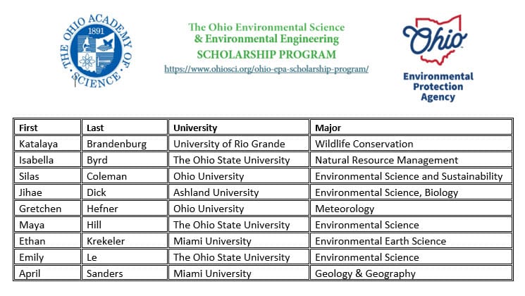Click the Katalaya first name cell
Image resolution: width=525 pixels, height=296 pixels.
click(47, 144)
